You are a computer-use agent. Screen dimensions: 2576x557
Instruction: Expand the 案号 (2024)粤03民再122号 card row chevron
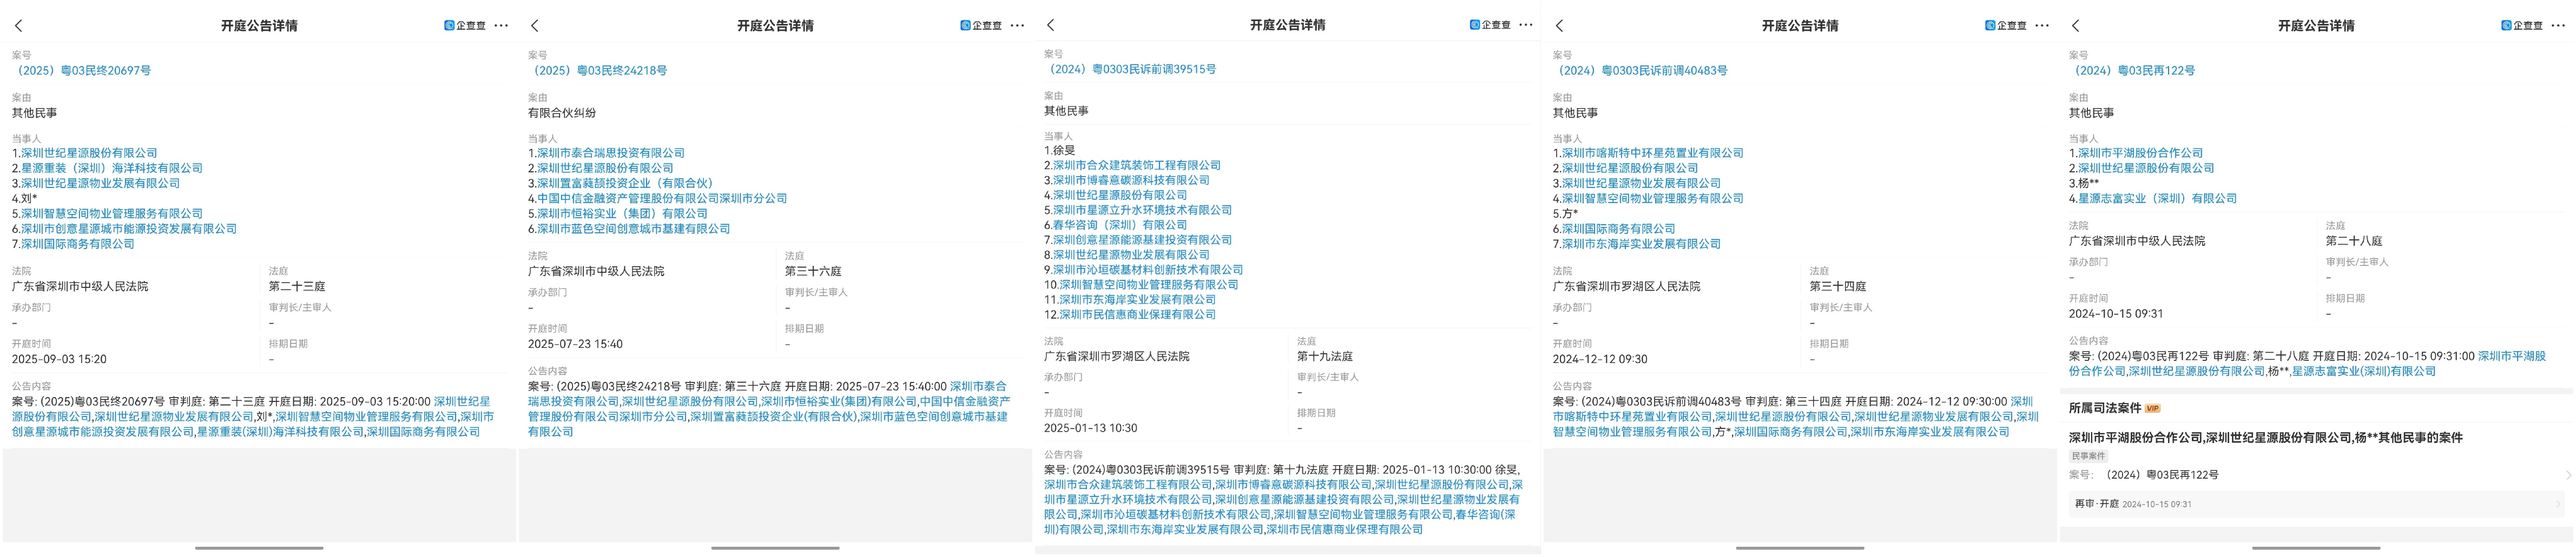(2567, 475)
